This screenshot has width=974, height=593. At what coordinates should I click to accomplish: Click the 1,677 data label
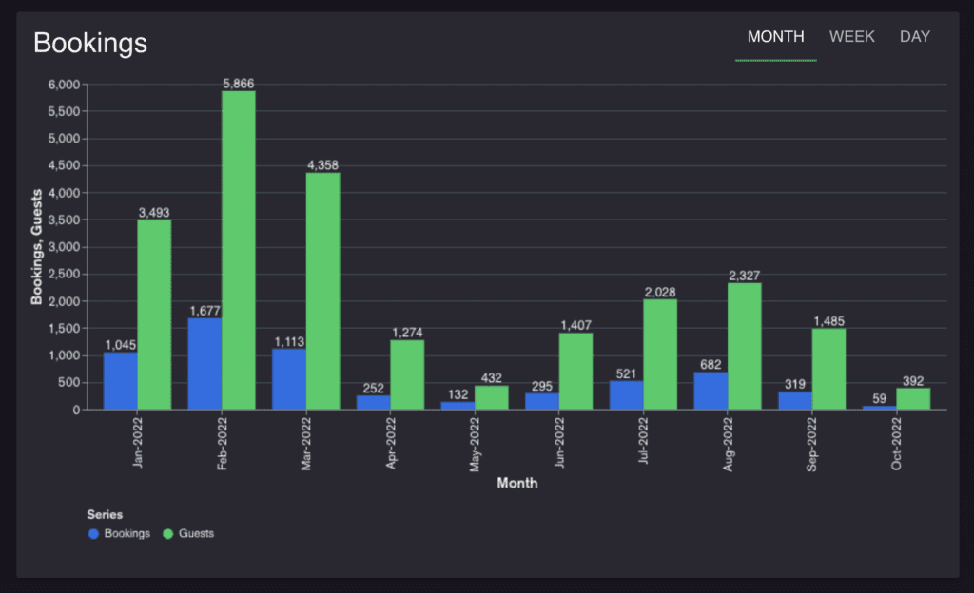click(205, 311)
